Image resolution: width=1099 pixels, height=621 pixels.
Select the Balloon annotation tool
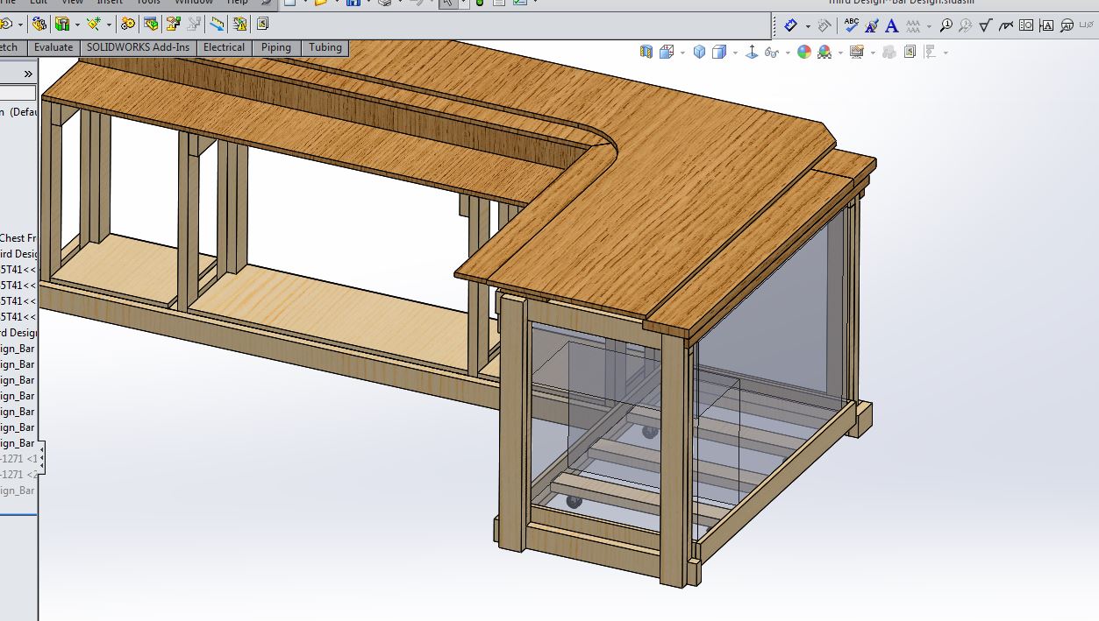pos(946,26)
